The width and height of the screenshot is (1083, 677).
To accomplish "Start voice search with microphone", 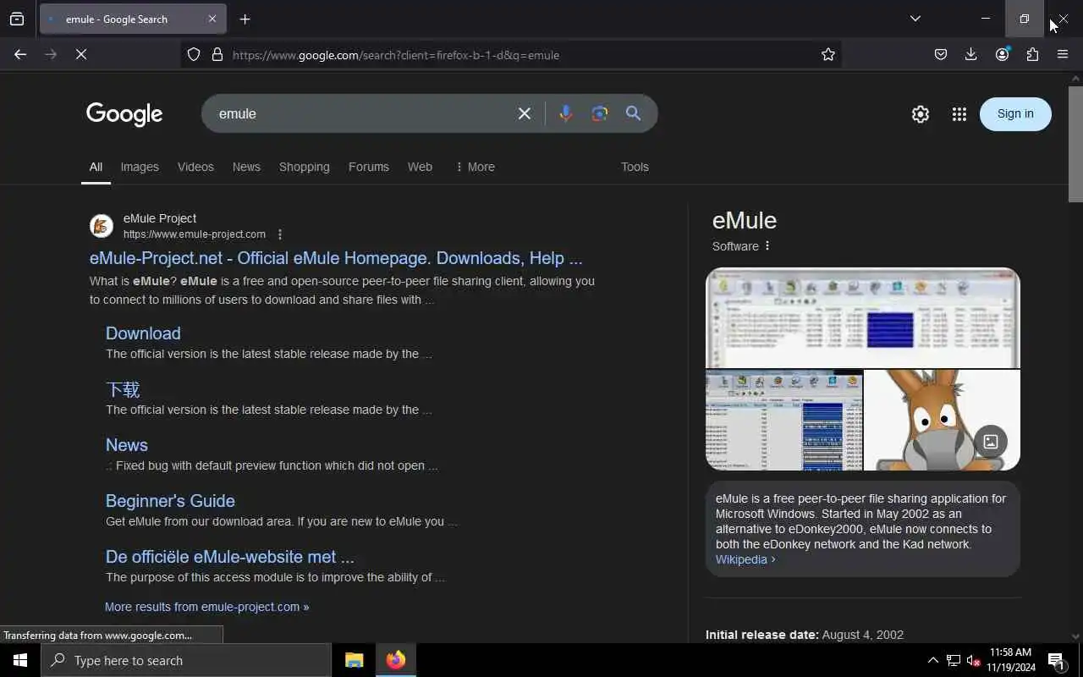I will coord(566,113).
